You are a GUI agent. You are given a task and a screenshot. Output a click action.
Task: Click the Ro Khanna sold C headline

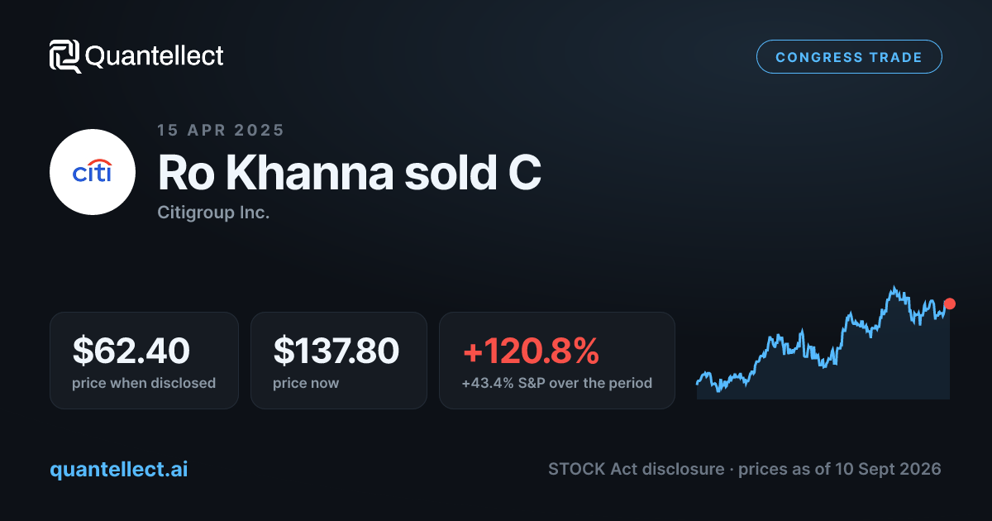click(349, 173)
